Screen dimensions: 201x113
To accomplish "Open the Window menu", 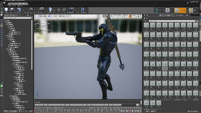I will [x=20, y=6].
